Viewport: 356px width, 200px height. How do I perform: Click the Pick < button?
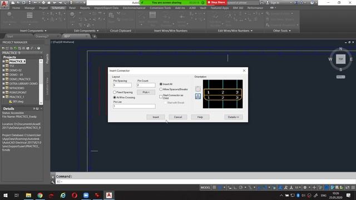(x=146, y=92)
